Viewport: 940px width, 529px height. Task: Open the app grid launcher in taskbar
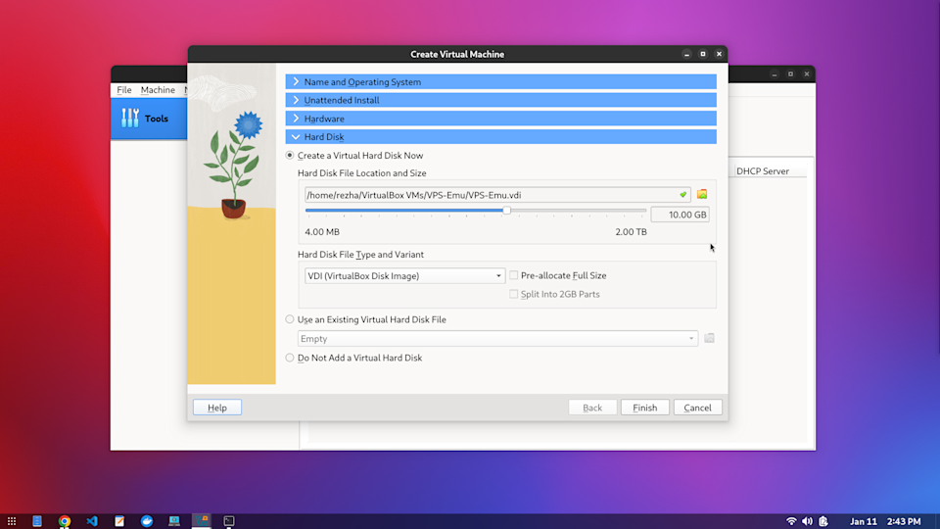click(x=12, y=521)
